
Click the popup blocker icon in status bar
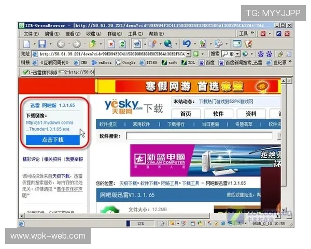[x=173, y=224]
